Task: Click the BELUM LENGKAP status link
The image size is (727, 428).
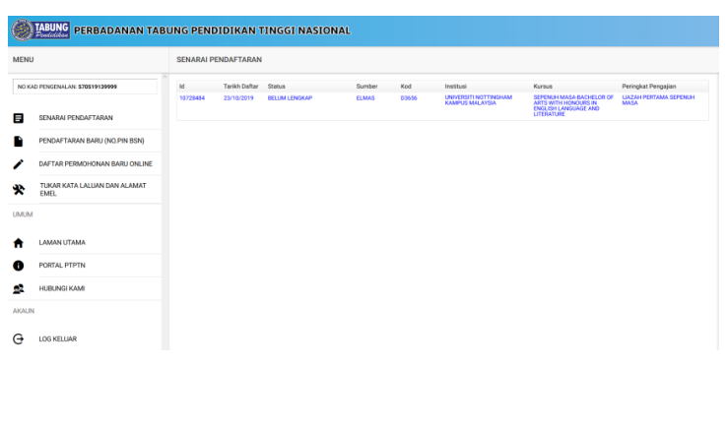Action: [x=290, y=98]
